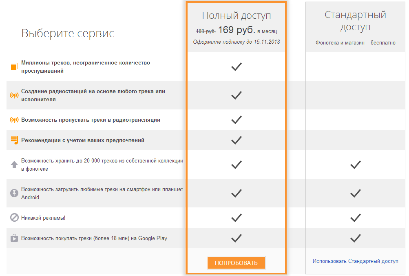The height and width of the screenshot is (276, 409).
Task: Click standard access checkmark for no ads
Action: 356,218
